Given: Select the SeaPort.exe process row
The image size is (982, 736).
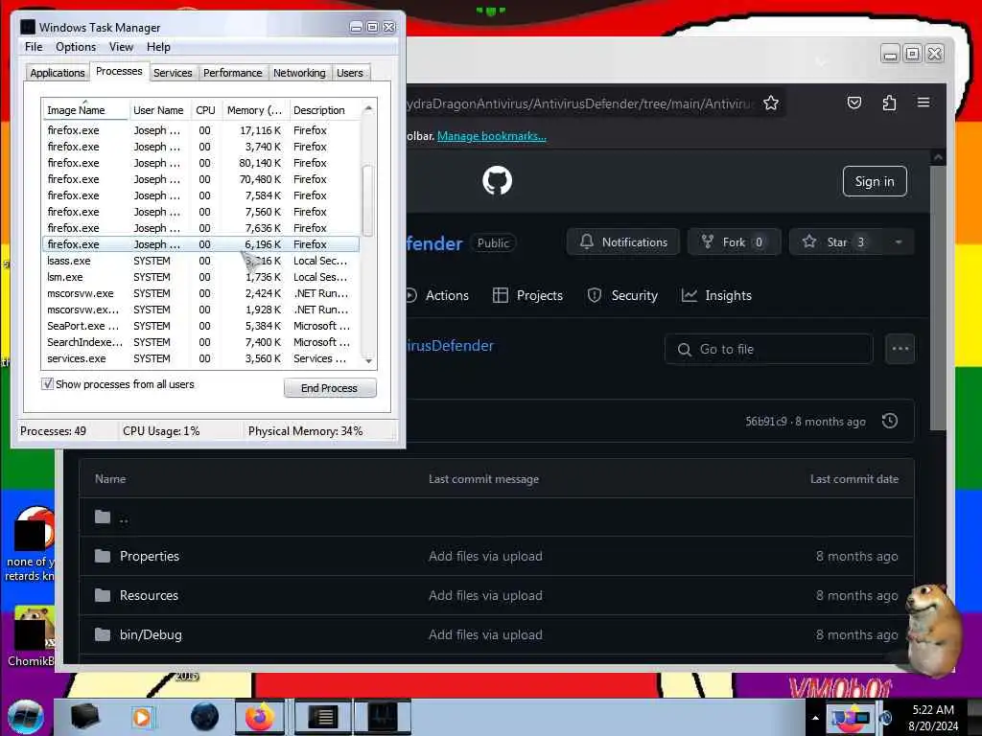Looking at the screenshot, I should tap(200, 326).
